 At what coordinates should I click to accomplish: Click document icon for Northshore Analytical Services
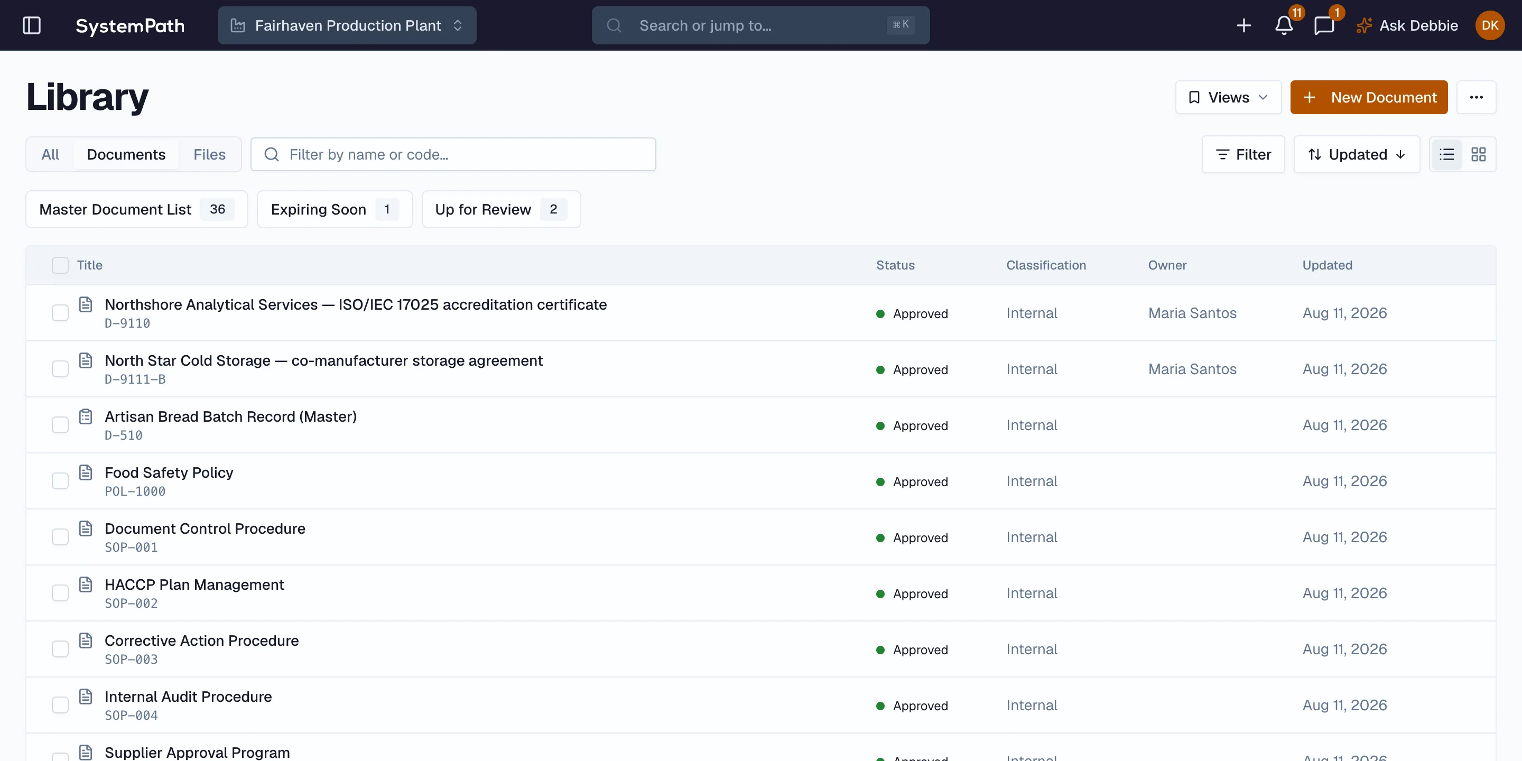(x=86, y=304)
